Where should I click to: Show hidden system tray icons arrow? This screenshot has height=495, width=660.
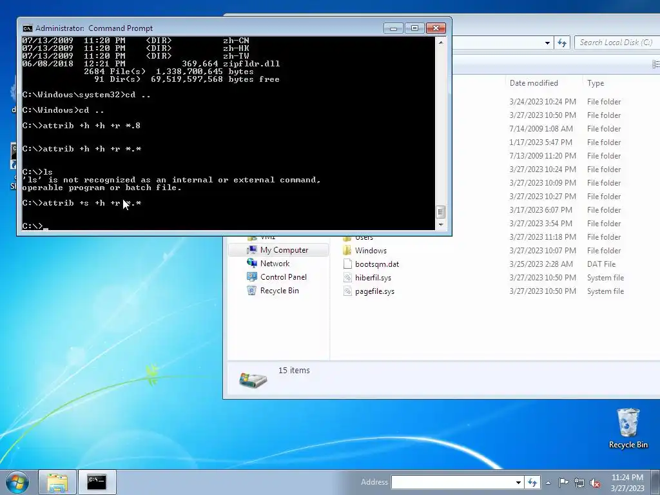(x=548, y=482)
